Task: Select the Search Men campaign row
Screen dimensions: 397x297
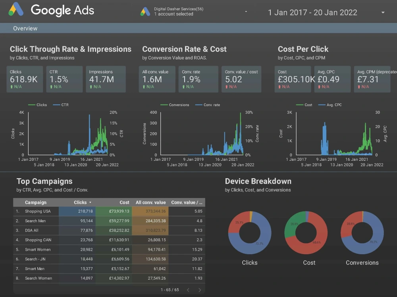Action: point(109,221)
